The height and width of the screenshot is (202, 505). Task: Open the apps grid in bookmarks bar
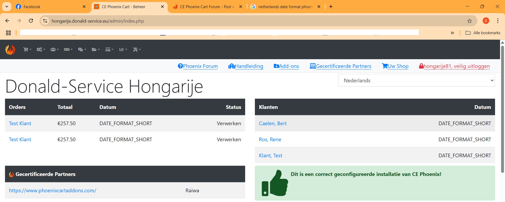click(8, 33)
